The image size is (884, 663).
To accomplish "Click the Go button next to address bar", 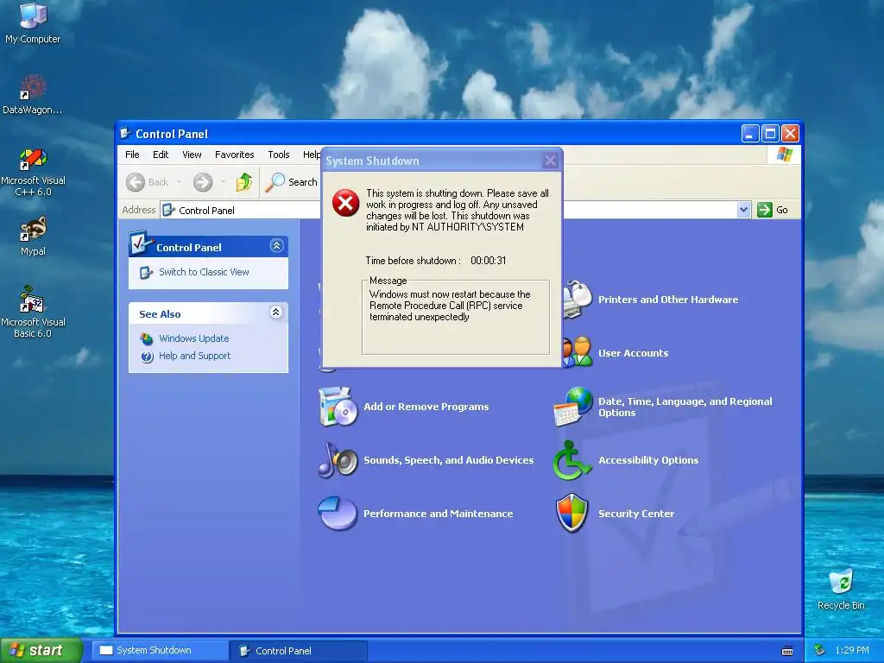I will click(x=773, y=210).
